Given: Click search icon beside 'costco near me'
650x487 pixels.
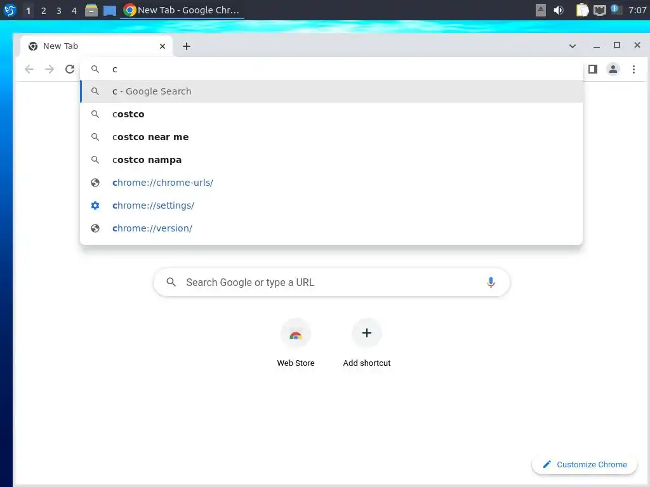Looking at the screenshot, I should click(x=95, y=137).
